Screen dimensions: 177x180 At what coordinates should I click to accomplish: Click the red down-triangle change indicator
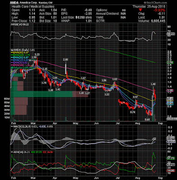coord(140,10)
